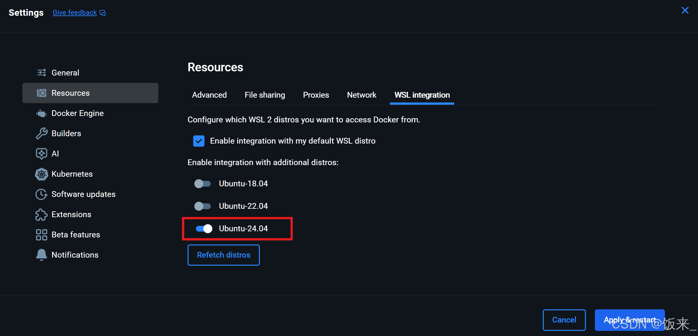The image size is (698, 336).
Task: Click the AI sparkle chat icon
Action: 41,154
